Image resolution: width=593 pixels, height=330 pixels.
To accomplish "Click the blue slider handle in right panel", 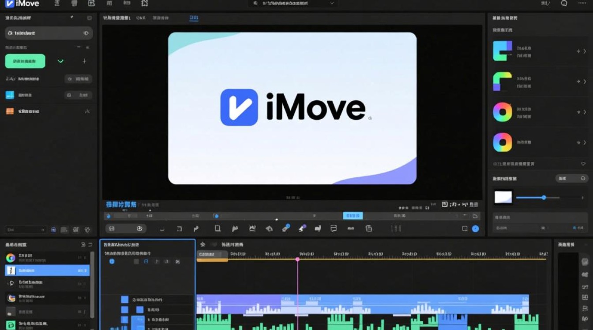I will click(544, 198).
